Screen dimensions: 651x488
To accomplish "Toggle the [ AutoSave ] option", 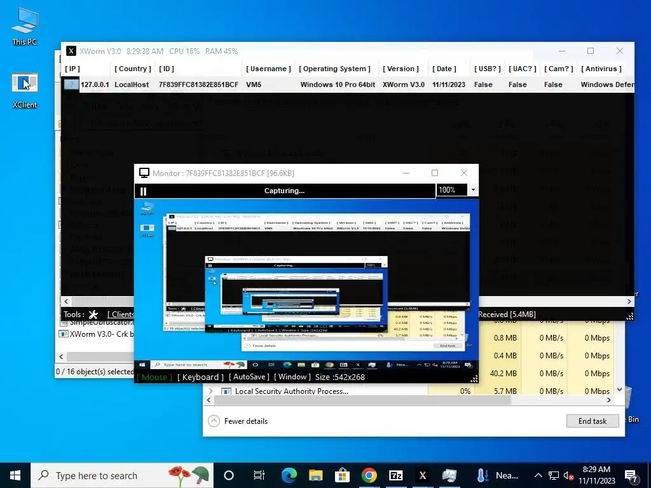I will click(249, 377).
